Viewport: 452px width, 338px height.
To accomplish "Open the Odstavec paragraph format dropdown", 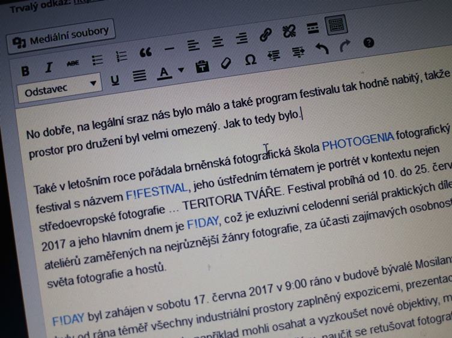I will click(60, 88).
